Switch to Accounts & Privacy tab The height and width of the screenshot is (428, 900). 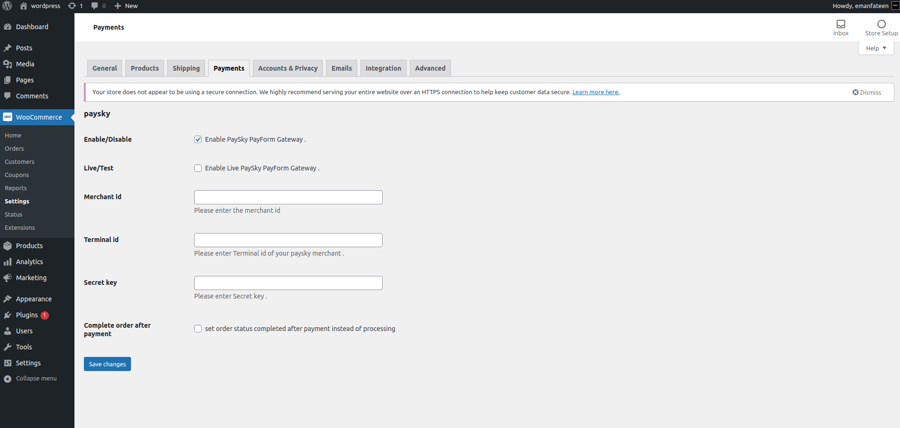click(288, 68)
